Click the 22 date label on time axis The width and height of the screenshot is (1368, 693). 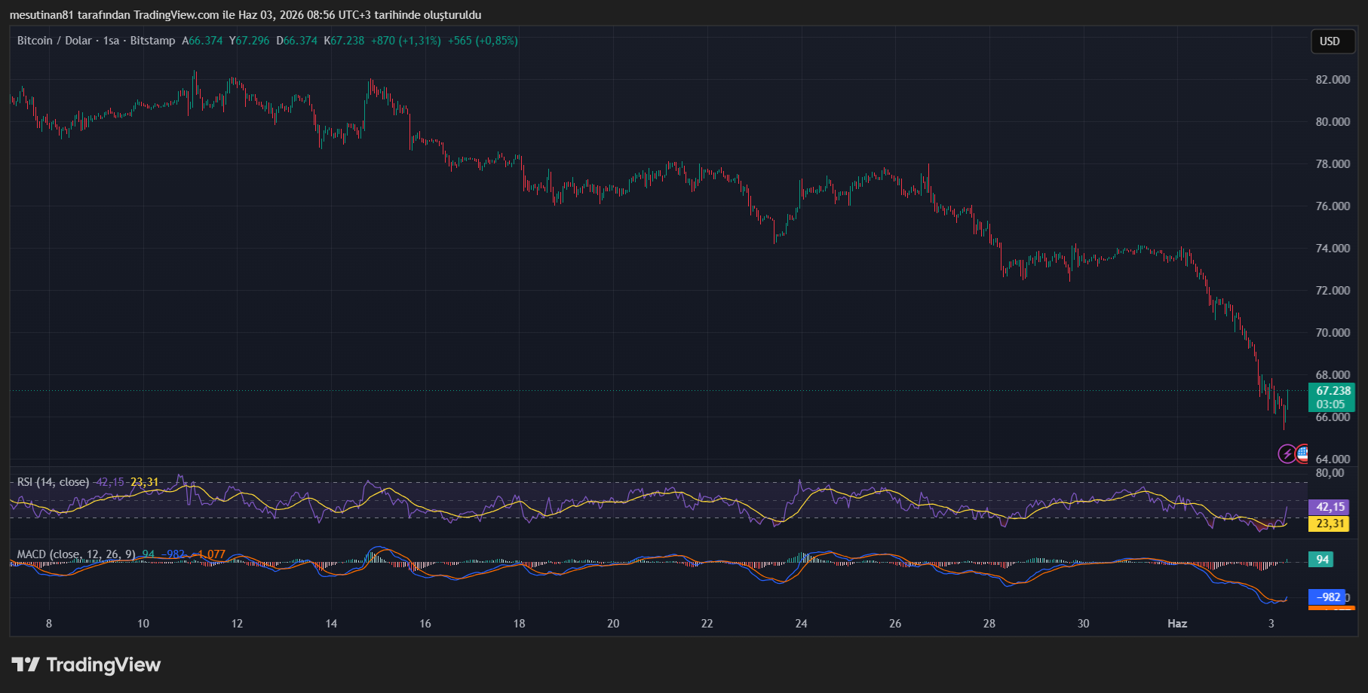pos(707,624)
